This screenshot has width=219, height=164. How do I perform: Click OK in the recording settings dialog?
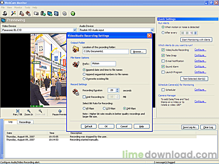(x=106, y=126)
